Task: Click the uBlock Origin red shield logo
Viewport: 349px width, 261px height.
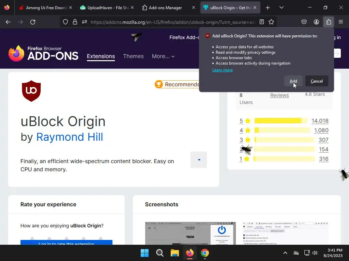Action: tap(31, 91)
